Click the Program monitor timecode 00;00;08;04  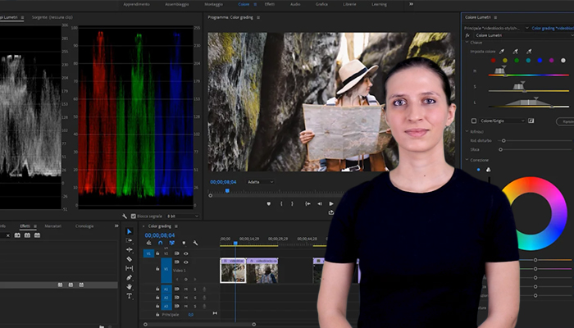(x=223, y=182)
